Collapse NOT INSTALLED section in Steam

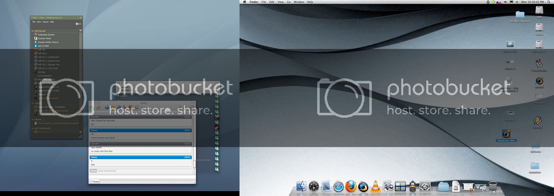(32, 128)
